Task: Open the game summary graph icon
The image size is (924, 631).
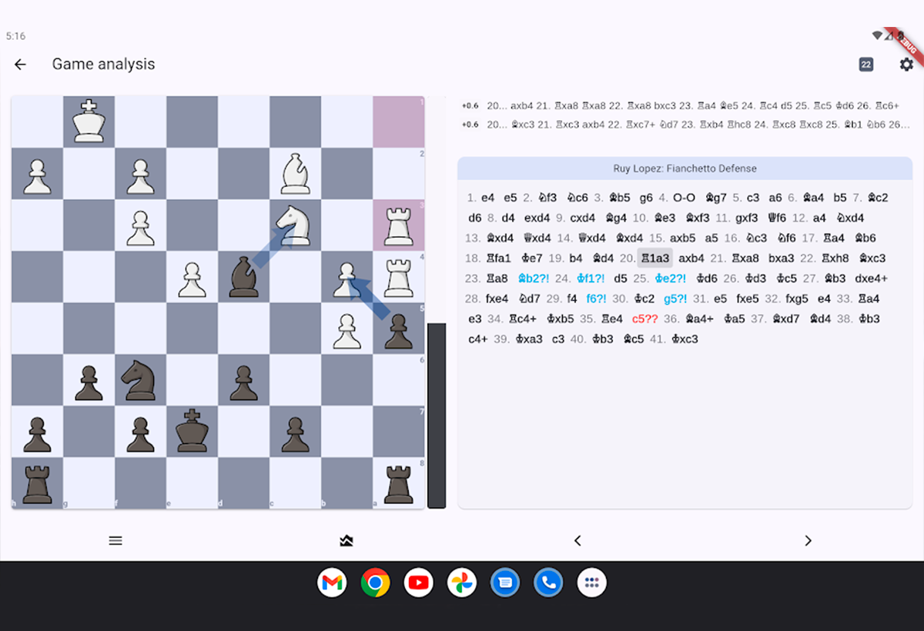Action: pyautogui.click(x=346, y=540)
